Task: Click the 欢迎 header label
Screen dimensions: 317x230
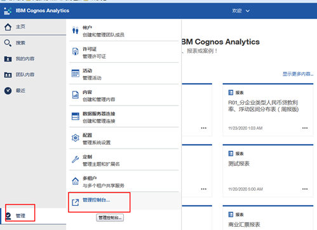Action: tap(237, 11)
